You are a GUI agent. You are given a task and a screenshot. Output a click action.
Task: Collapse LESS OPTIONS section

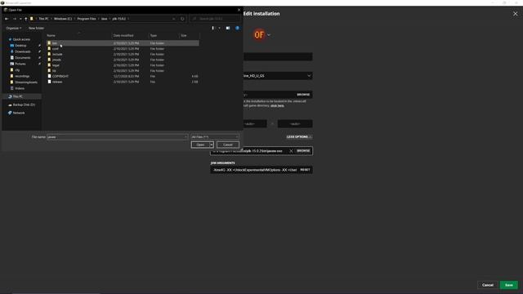pyautogui.click(x=299, y=137)
